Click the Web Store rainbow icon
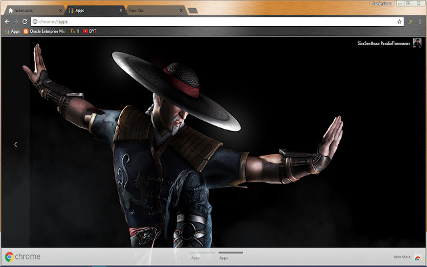 pyautogui.click(x=418, y=257)
